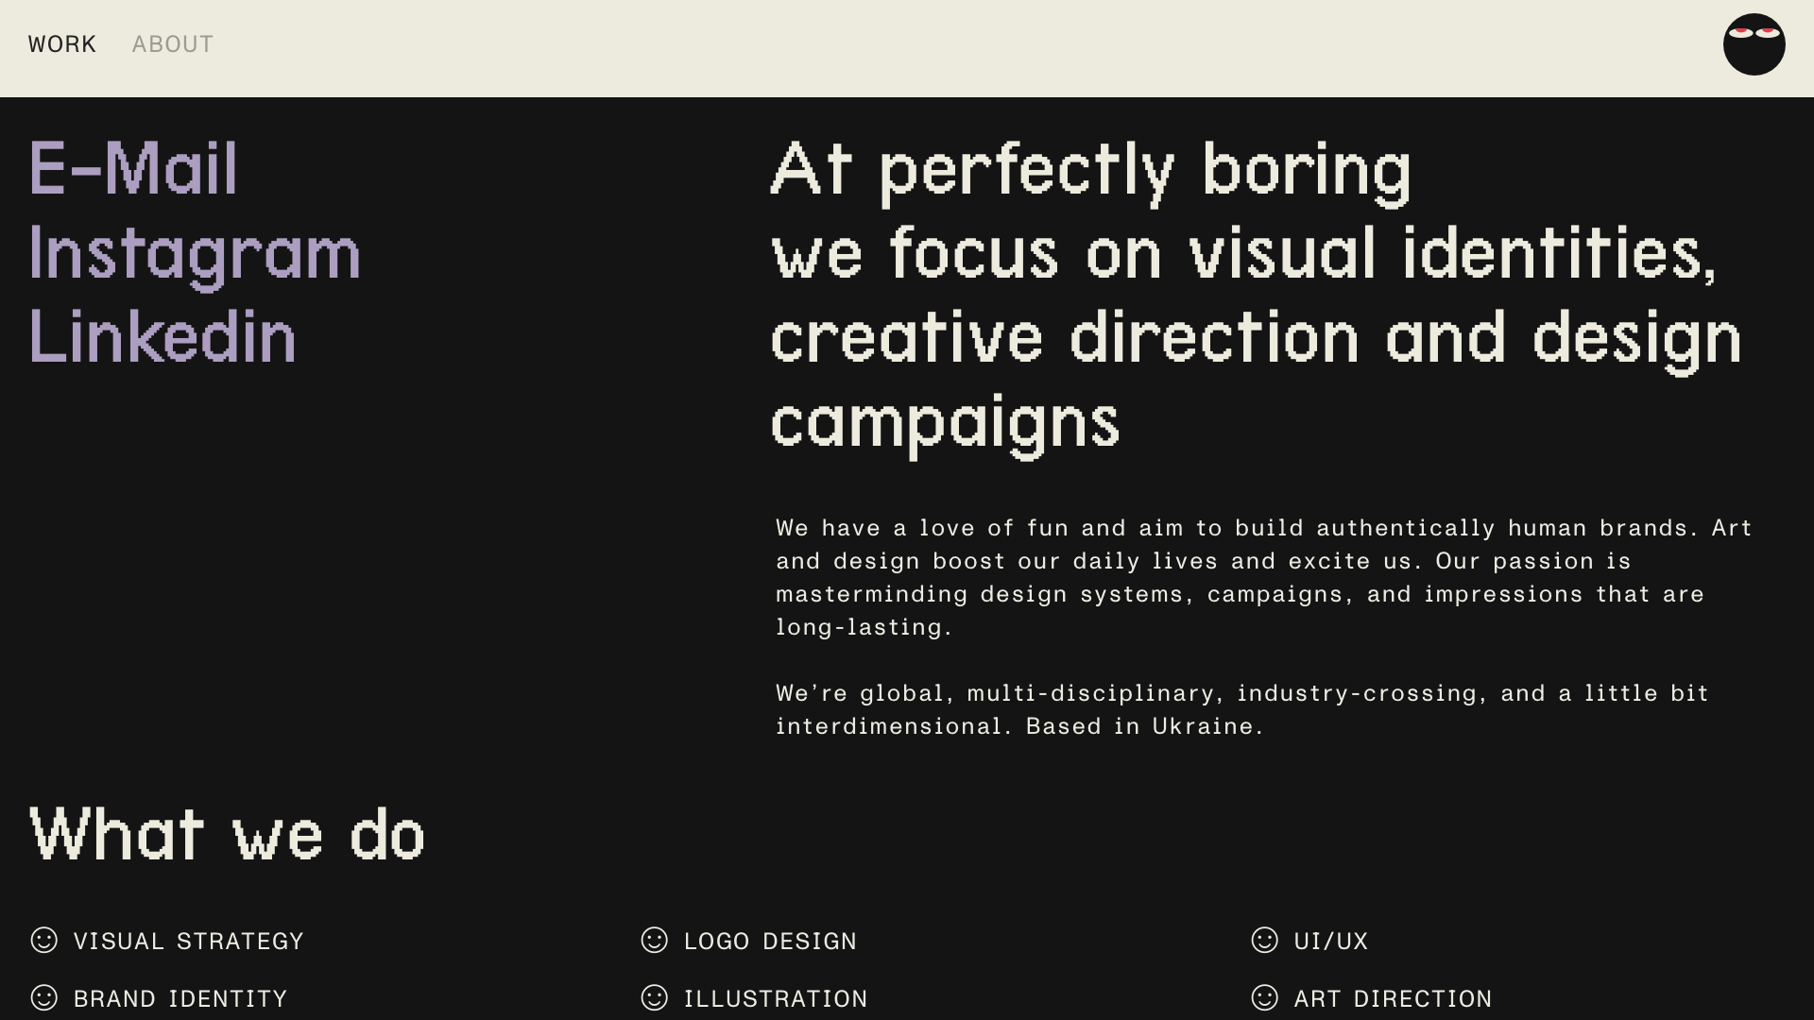Click the smiley icon beside Art Direction
The image size is (1814, 1020).
click(1264, 997)
